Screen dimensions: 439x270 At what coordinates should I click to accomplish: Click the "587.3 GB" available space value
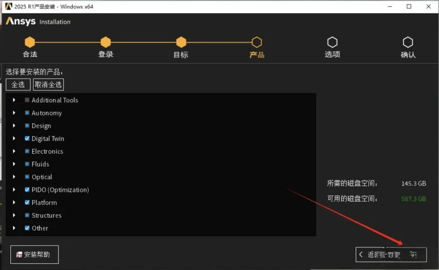click(413, 199)
